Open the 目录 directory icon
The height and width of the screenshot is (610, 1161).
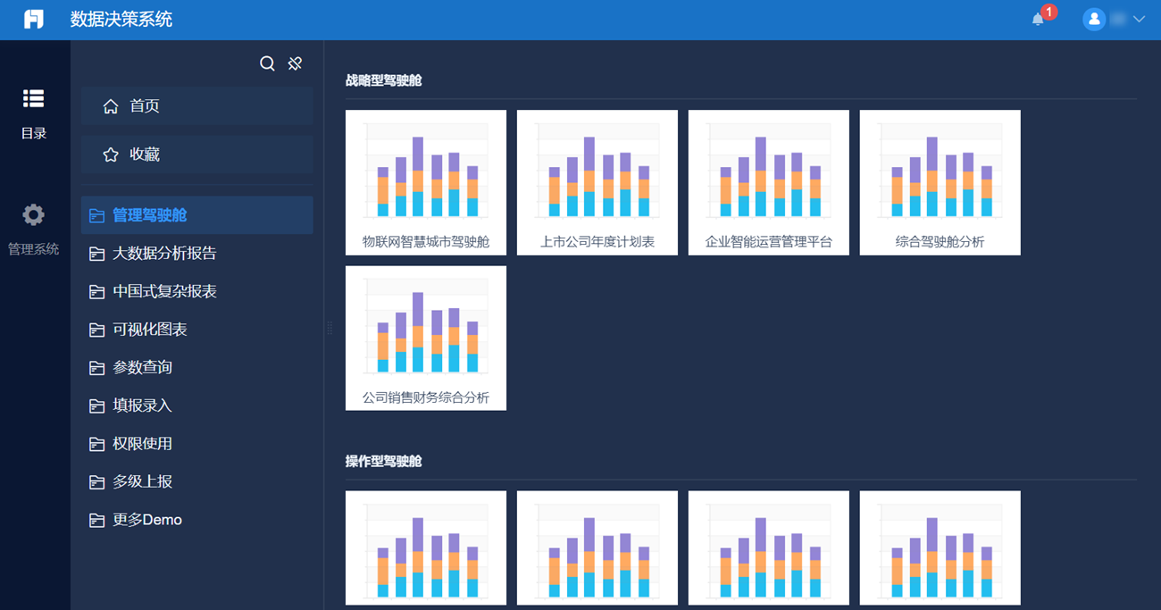click(x=34, y=98)
